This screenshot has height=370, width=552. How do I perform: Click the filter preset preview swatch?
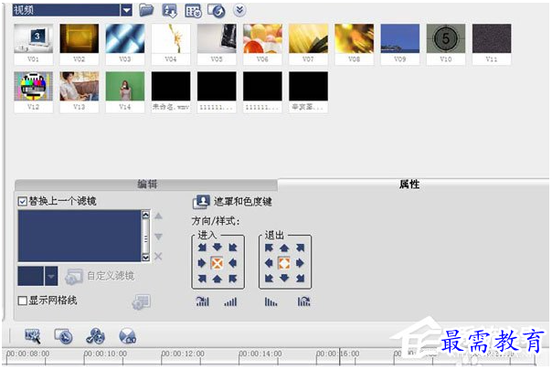31,276
